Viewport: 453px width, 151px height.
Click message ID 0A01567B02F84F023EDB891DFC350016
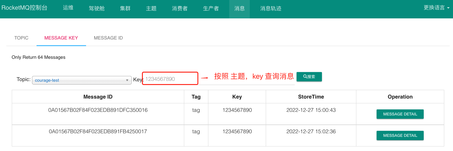(x=98, y=110)
